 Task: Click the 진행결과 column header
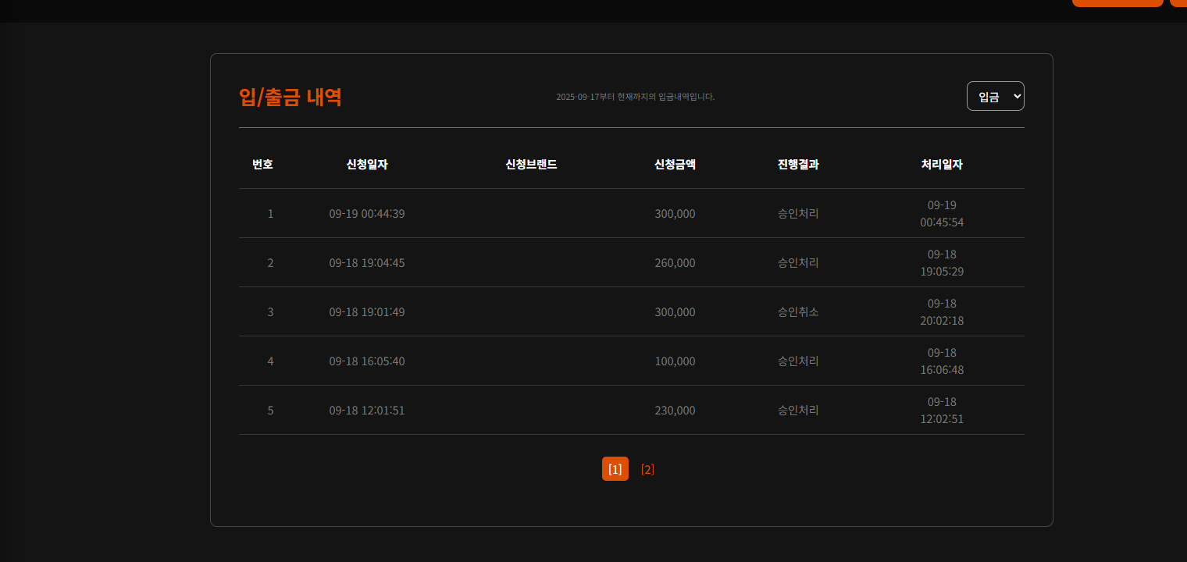(798, 165)
